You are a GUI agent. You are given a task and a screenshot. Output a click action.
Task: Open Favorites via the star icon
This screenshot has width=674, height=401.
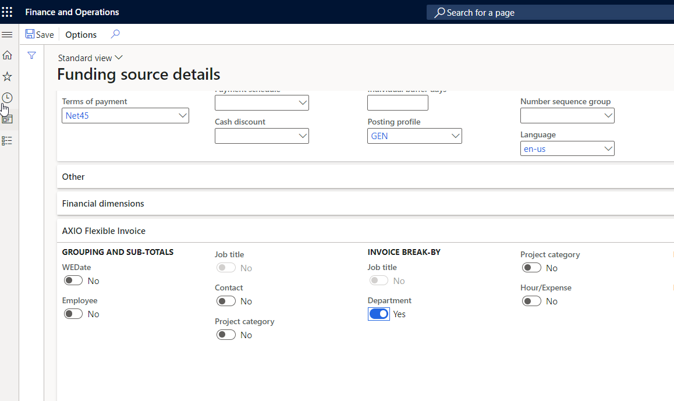coord(8,76)
